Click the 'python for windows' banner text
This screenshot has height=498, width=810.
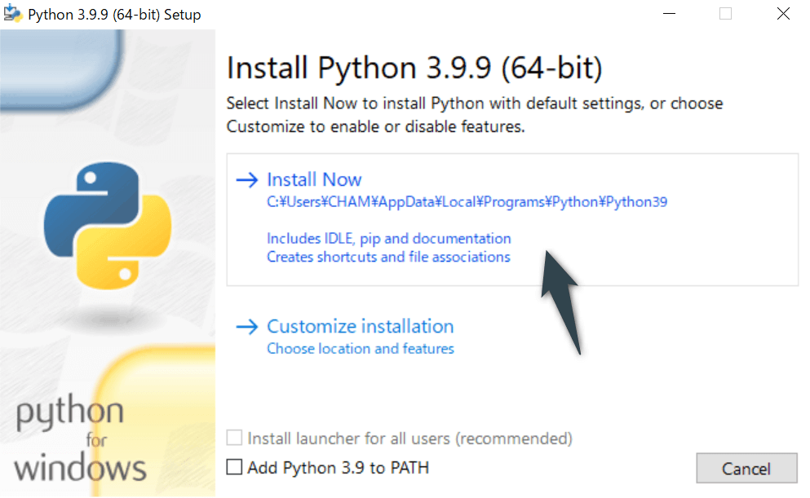click(x=79, y=440)
